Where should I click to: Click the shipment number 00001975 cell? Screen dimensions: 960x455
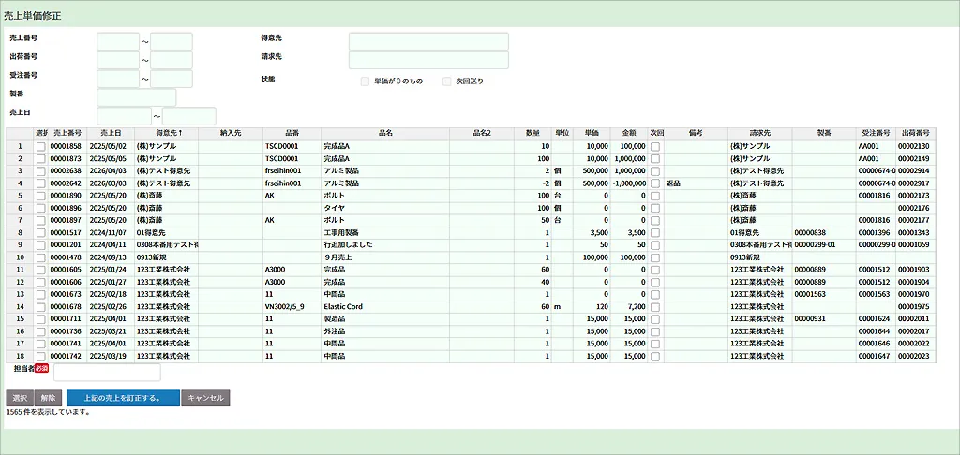(x=916, y=306)
